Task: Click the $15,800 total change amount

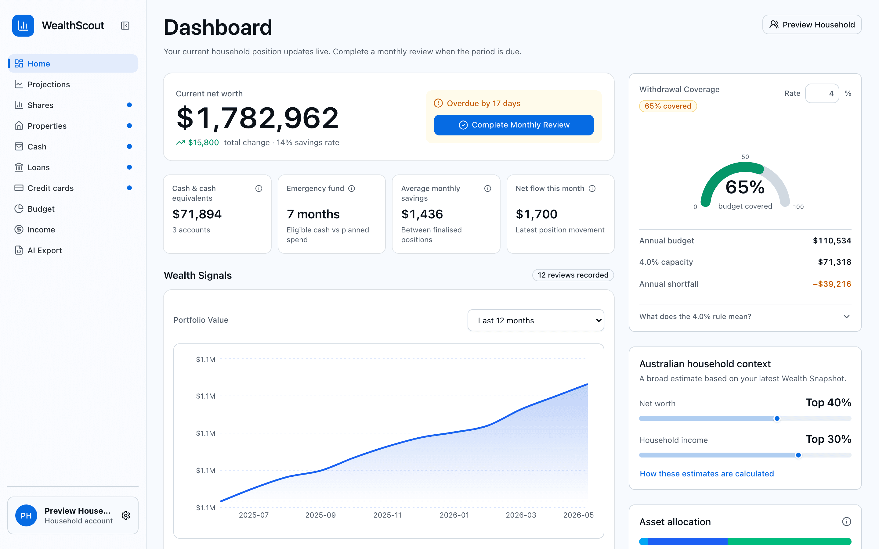Action: click(x=203, y=142)
